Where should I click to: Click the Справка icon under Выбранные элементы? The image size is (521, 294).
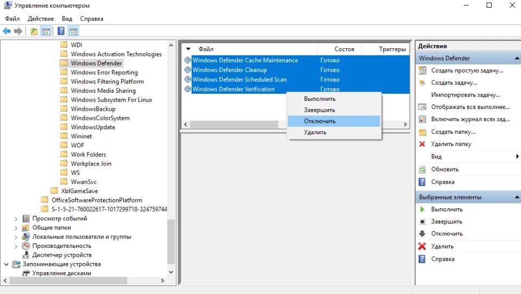tap(422, 259)
